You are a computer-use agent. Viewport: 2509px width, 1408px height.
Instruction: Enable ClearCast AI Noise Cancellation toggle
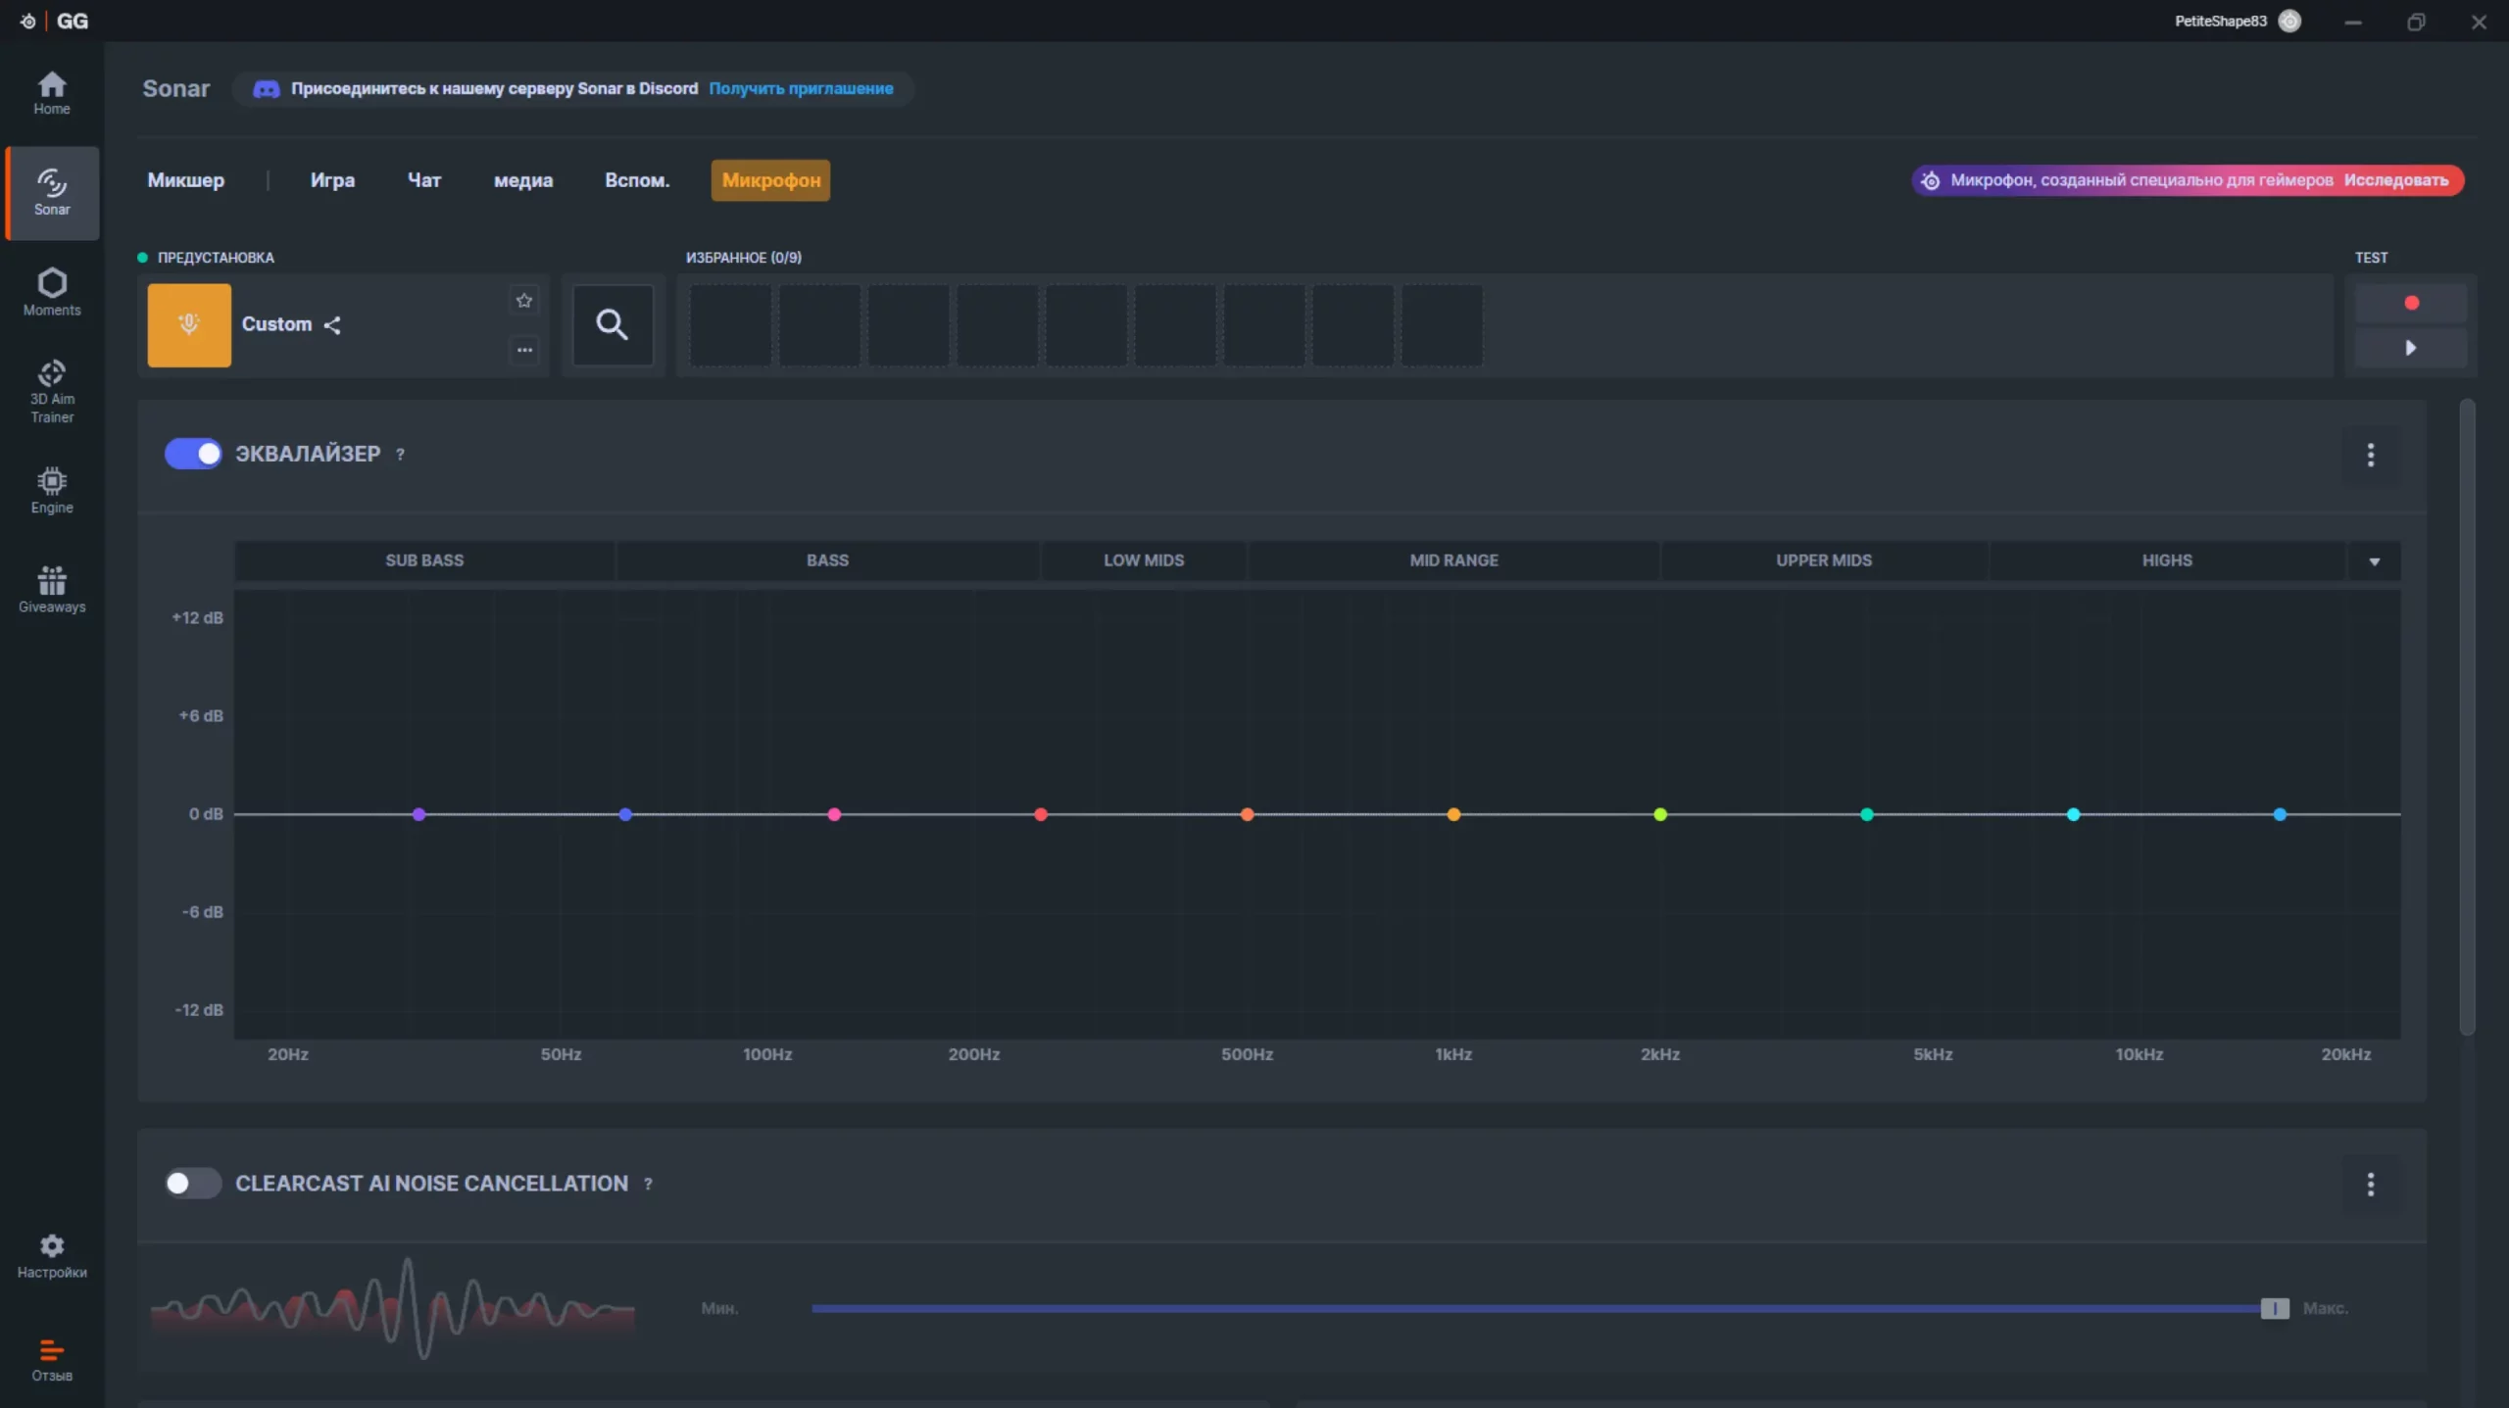coord(193,1184)
